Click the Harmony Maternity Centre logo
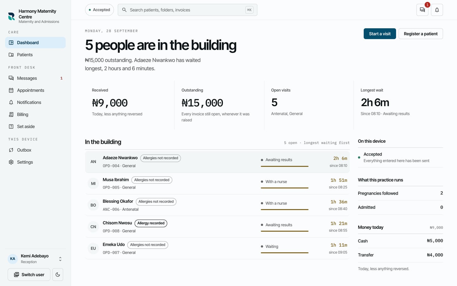The height and width of the screenshot is (286, 457). click(x=11, y=16)
